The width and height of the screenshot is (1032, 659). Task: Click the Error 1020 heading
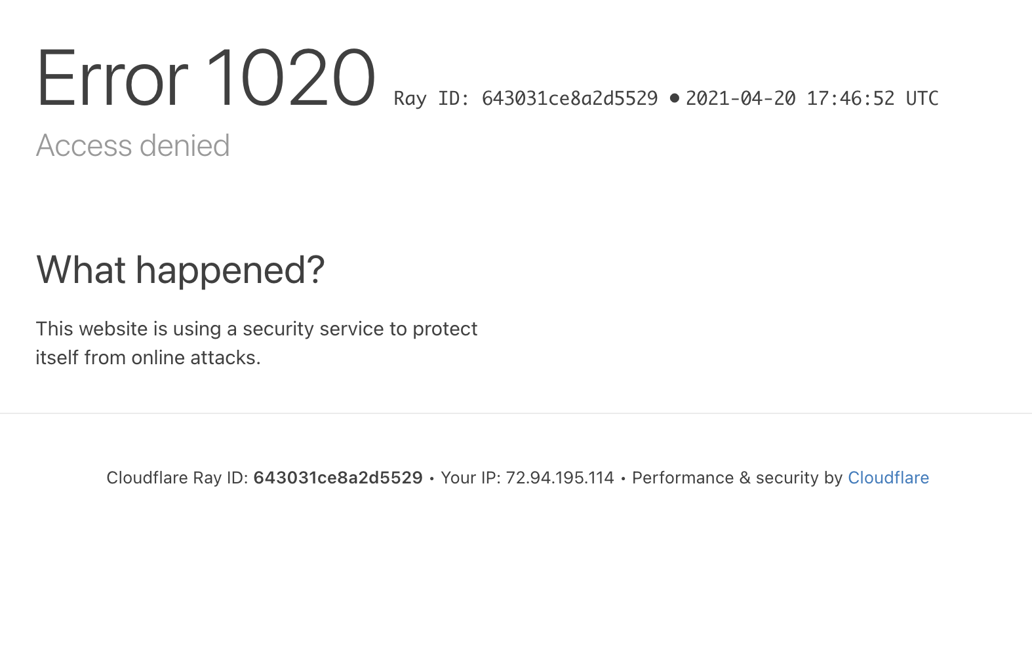coord(206,78)
